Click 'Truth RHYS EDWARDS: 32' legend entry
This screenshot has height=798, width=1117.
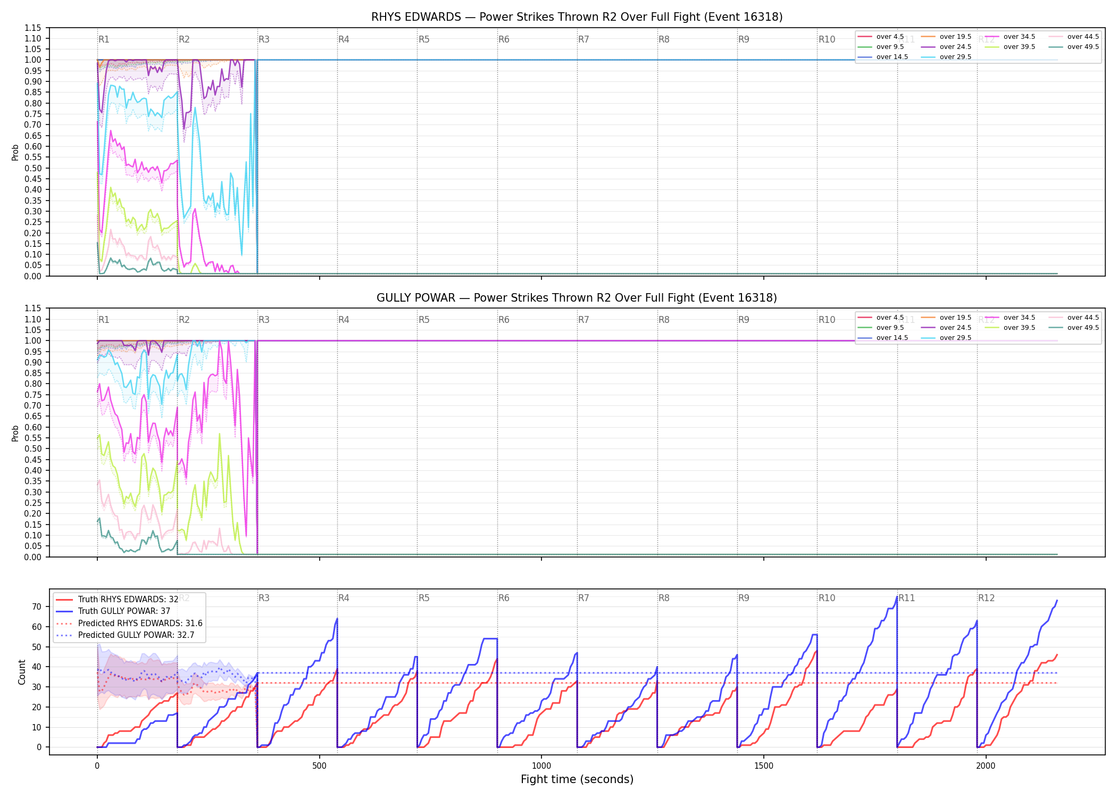(117, 599)
